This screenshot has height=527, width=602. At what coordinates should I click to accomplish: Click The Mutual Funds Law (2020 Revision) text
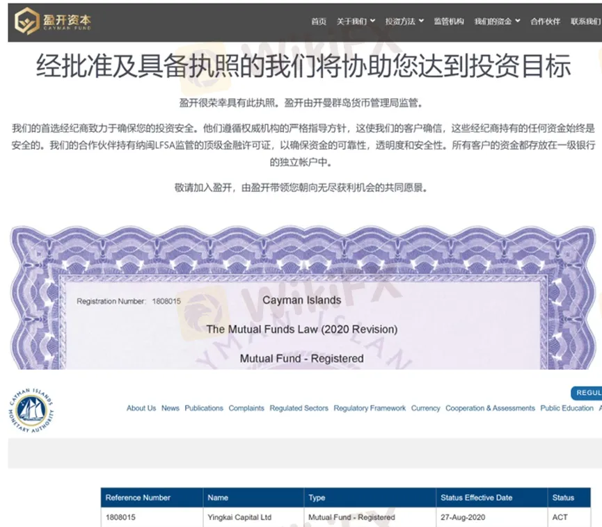(302, 329)
